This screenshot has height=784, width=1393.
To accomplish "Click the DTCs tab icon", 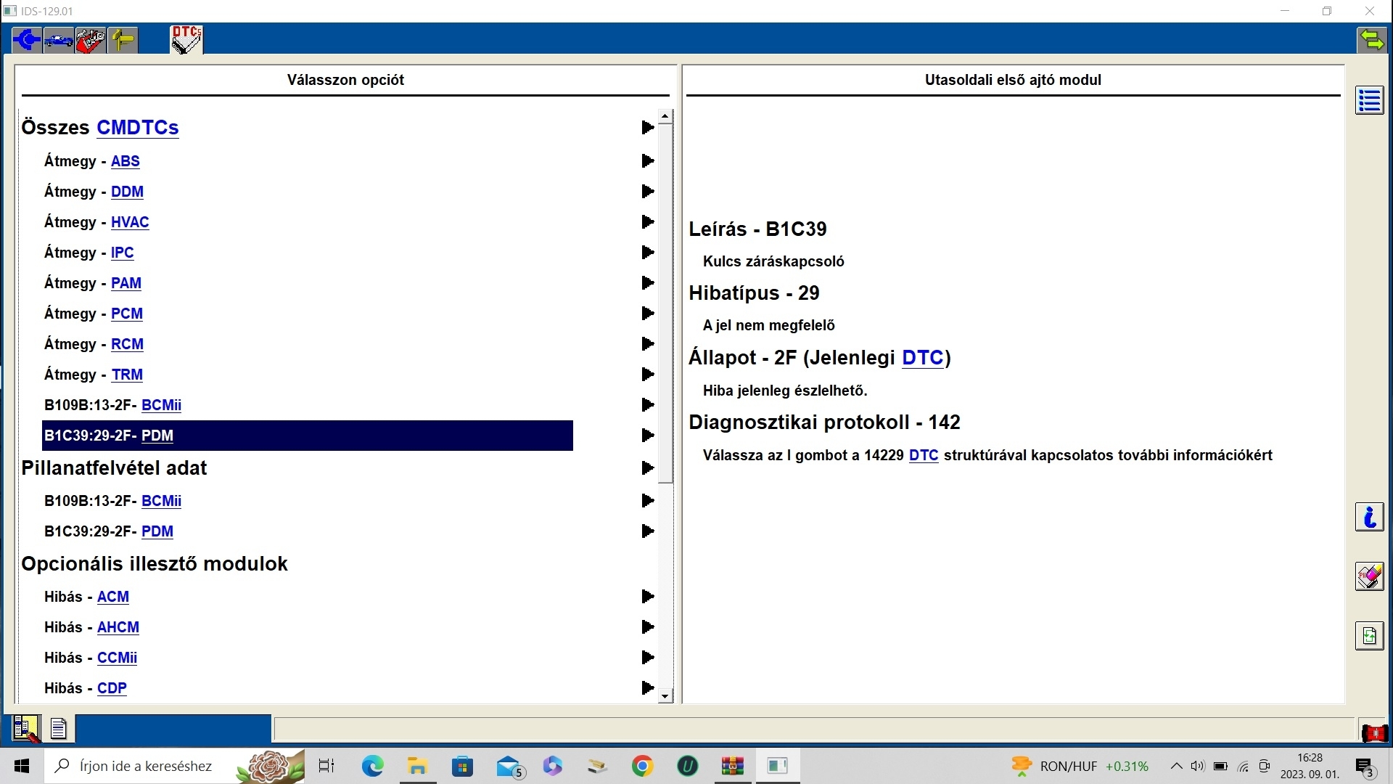I will point(186,39).
